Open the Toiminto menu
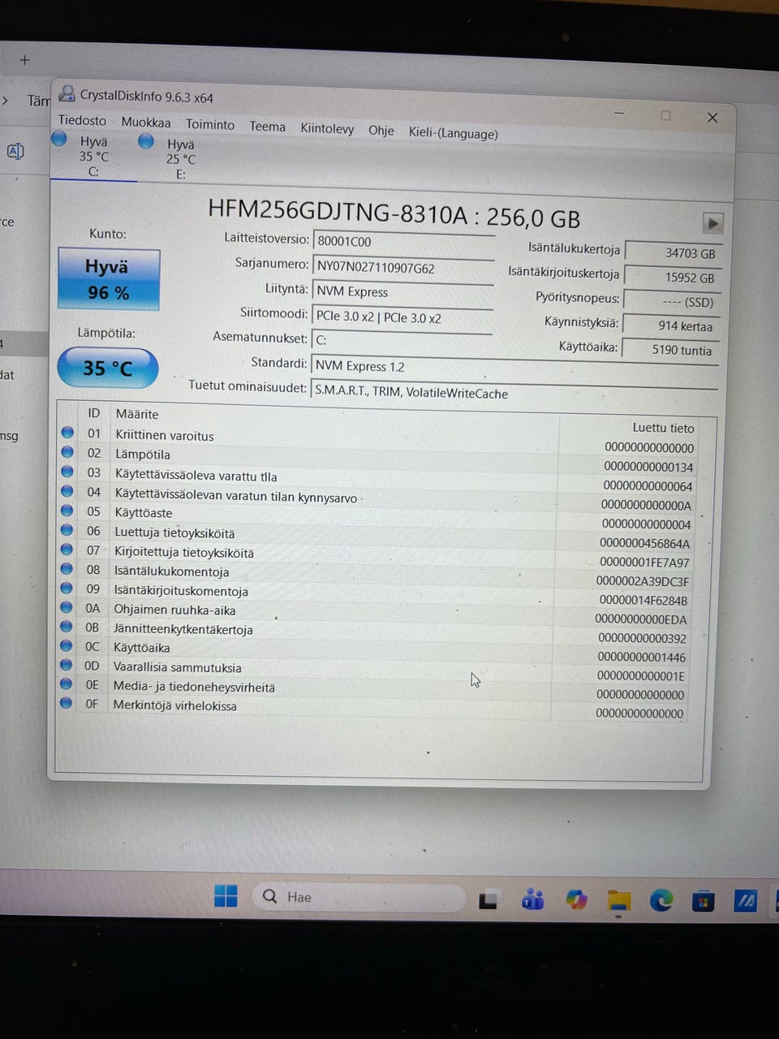 [x=210, y=124]
